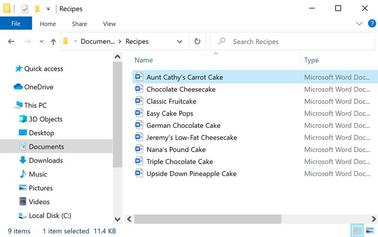Switch to the Large icons view layout

tap(370, 231)
